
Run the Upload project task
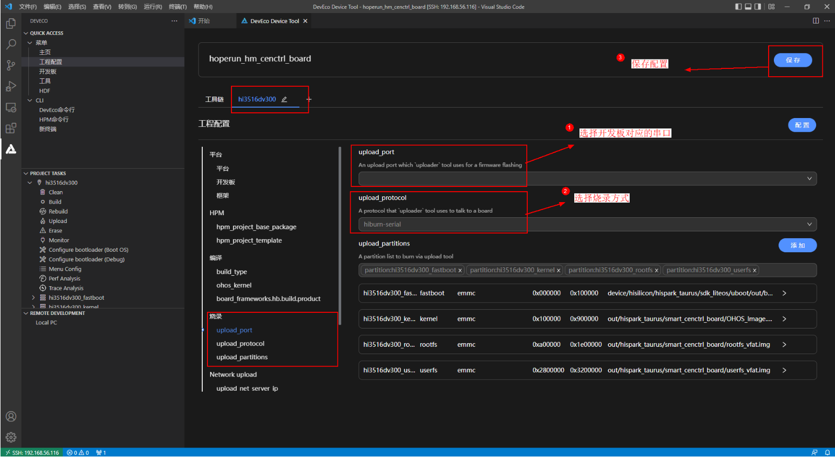coord(57,221)
